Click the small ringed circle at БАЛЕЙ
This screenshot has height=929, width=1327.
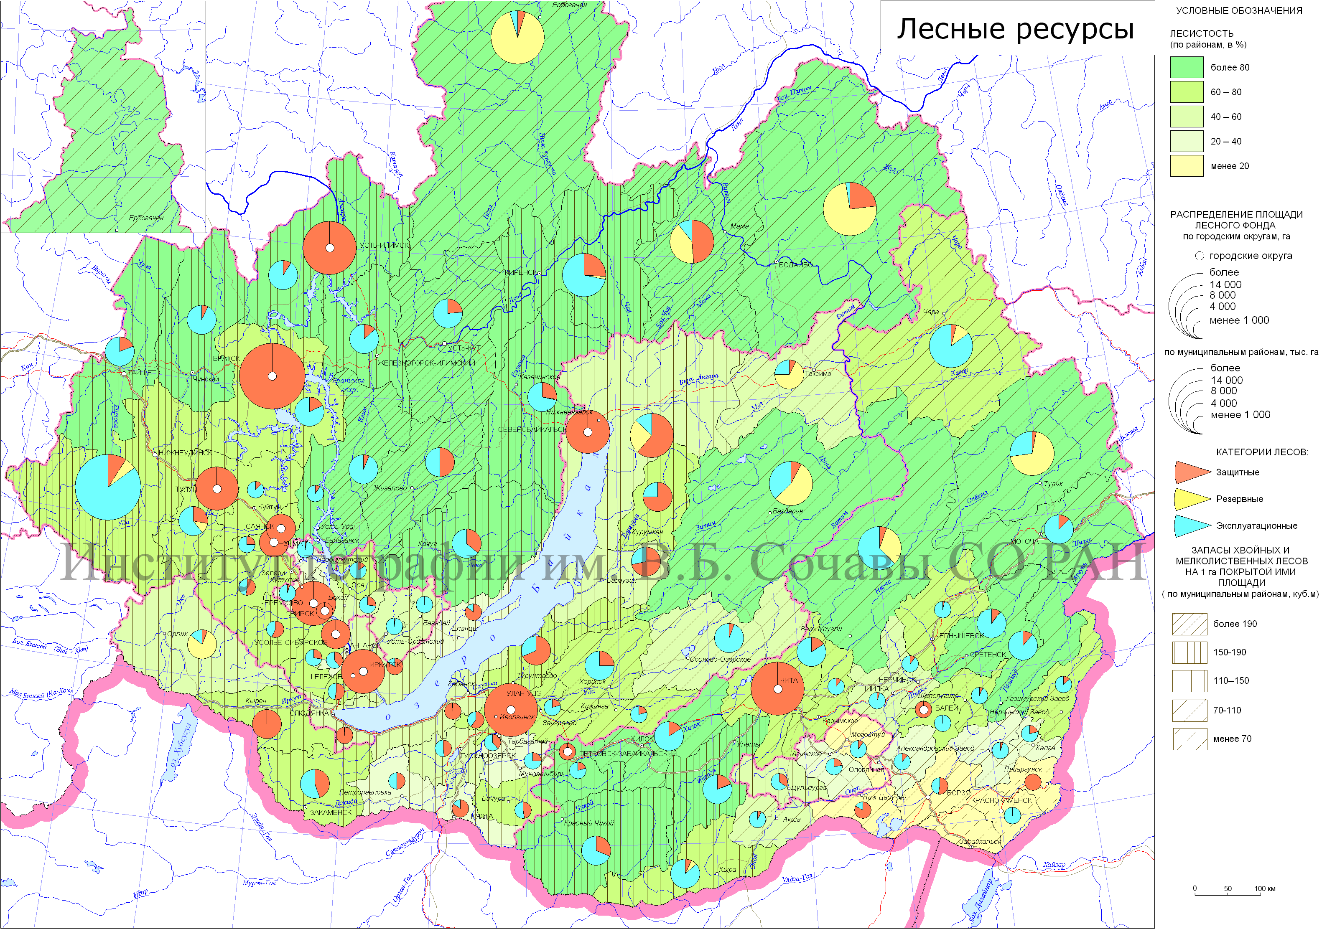pos(924,709)
